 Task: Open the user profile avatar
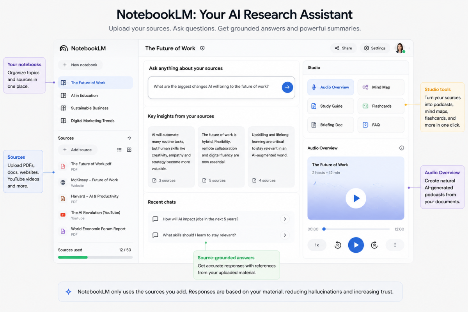(400, 48)
